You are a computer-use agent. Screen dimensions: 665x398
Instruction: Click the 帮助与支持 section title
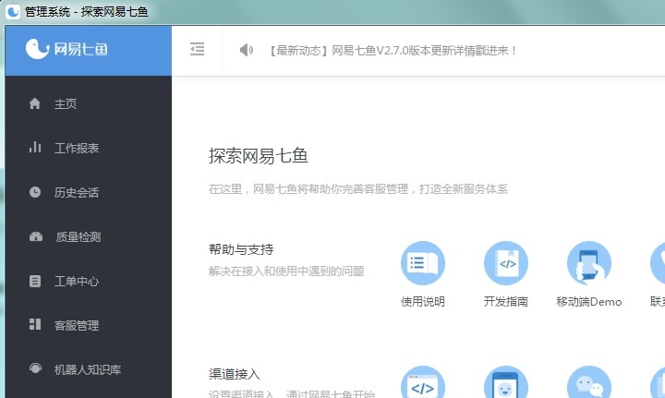(241, 249)
